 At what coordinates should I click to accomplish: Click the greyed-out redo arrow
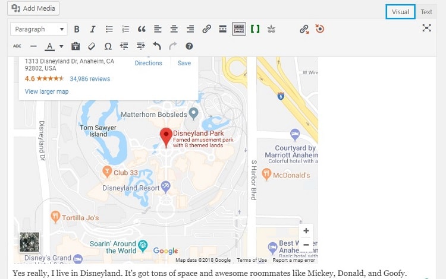(x=172, y=46)
